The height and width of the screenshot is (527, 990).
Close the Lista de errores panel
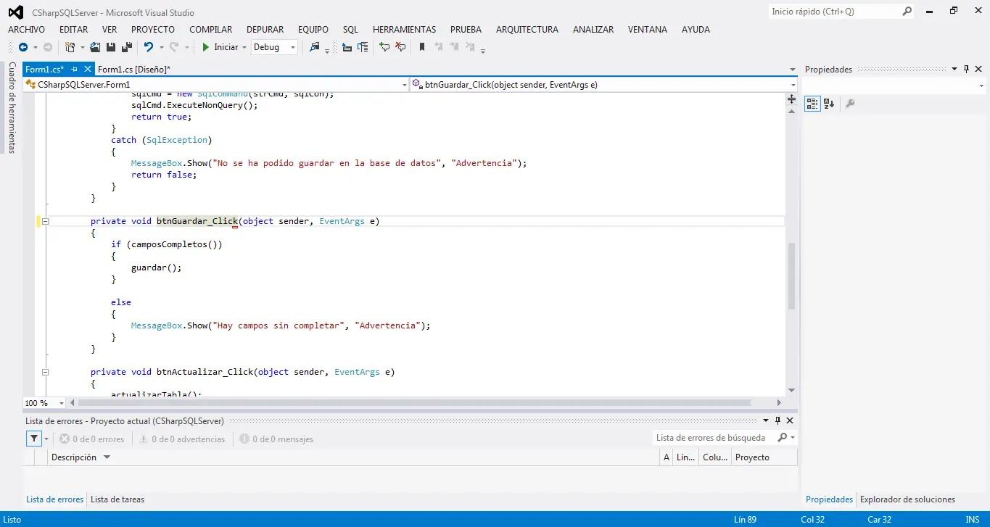(x=790, y=420)
